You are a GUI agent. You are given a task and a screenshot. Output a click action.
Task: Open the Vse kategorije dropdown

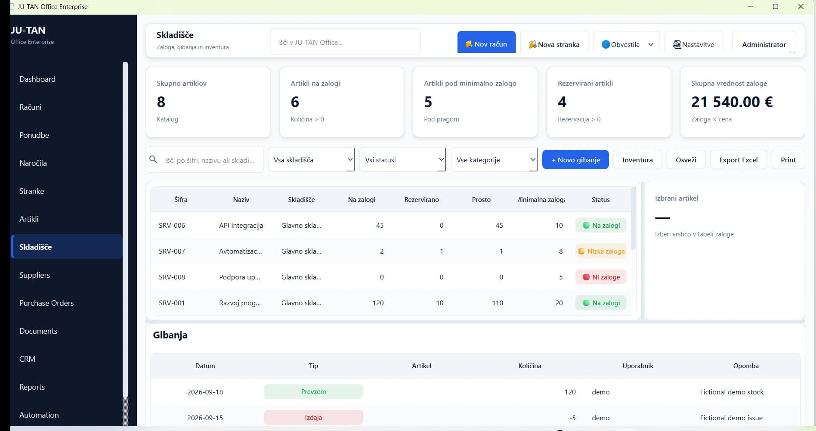pos(494,160)
